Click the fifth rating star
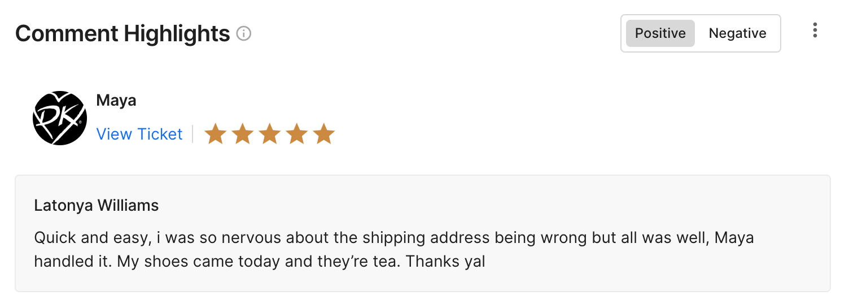 [x=323, y=134]
